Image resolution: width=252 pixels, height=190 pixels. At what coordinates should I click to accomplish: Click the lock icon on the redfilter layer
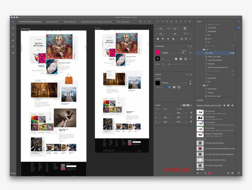tap(233, 53)
